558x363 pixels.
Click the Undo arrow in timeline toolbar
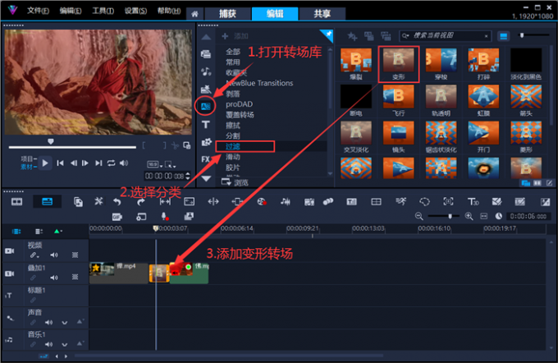pos(117,201)
